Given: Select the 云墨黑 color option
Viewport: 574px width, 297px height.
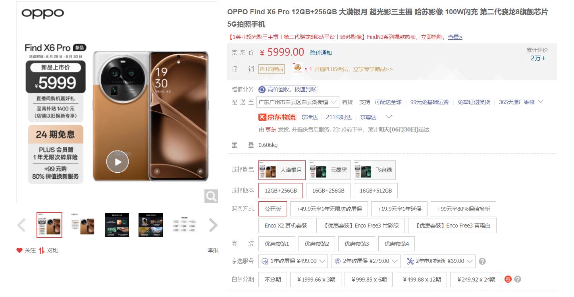Looking at the screenshot, I should click(329, 170).
